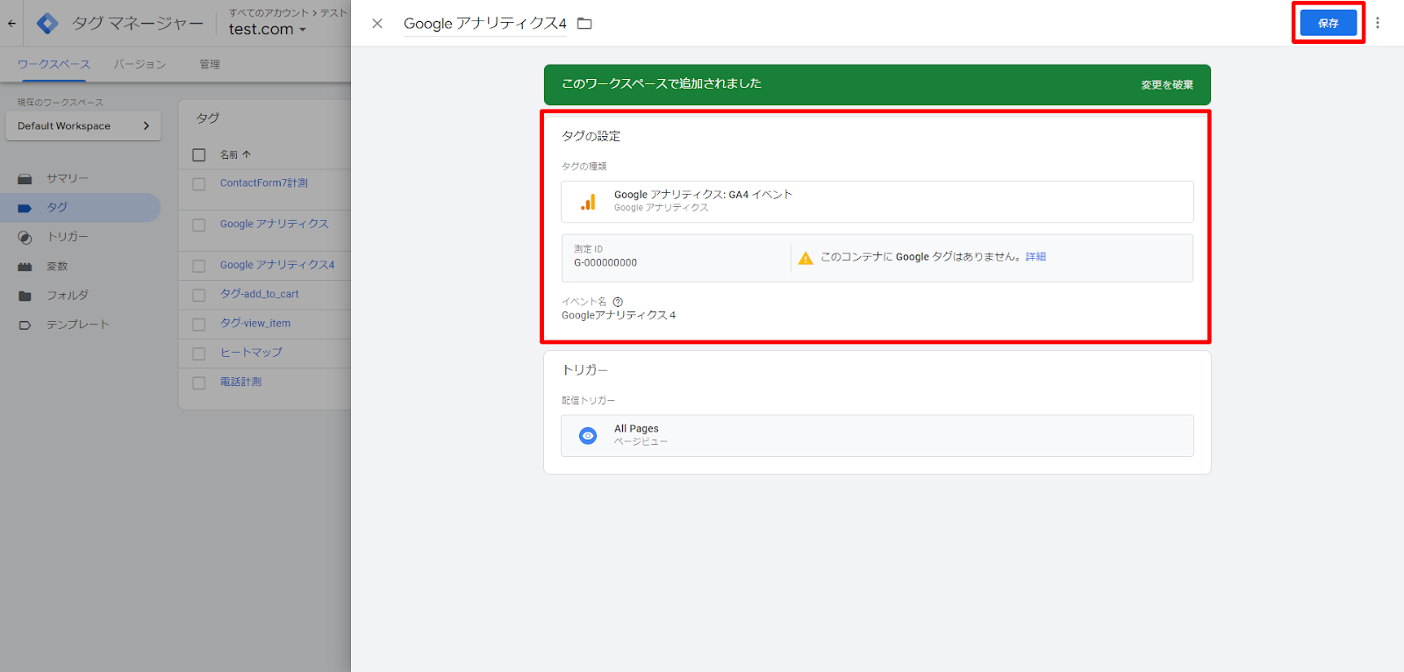1404x672 pixels.
Task: Open the タグ-view_item tag link
Action: pos(255,323)
